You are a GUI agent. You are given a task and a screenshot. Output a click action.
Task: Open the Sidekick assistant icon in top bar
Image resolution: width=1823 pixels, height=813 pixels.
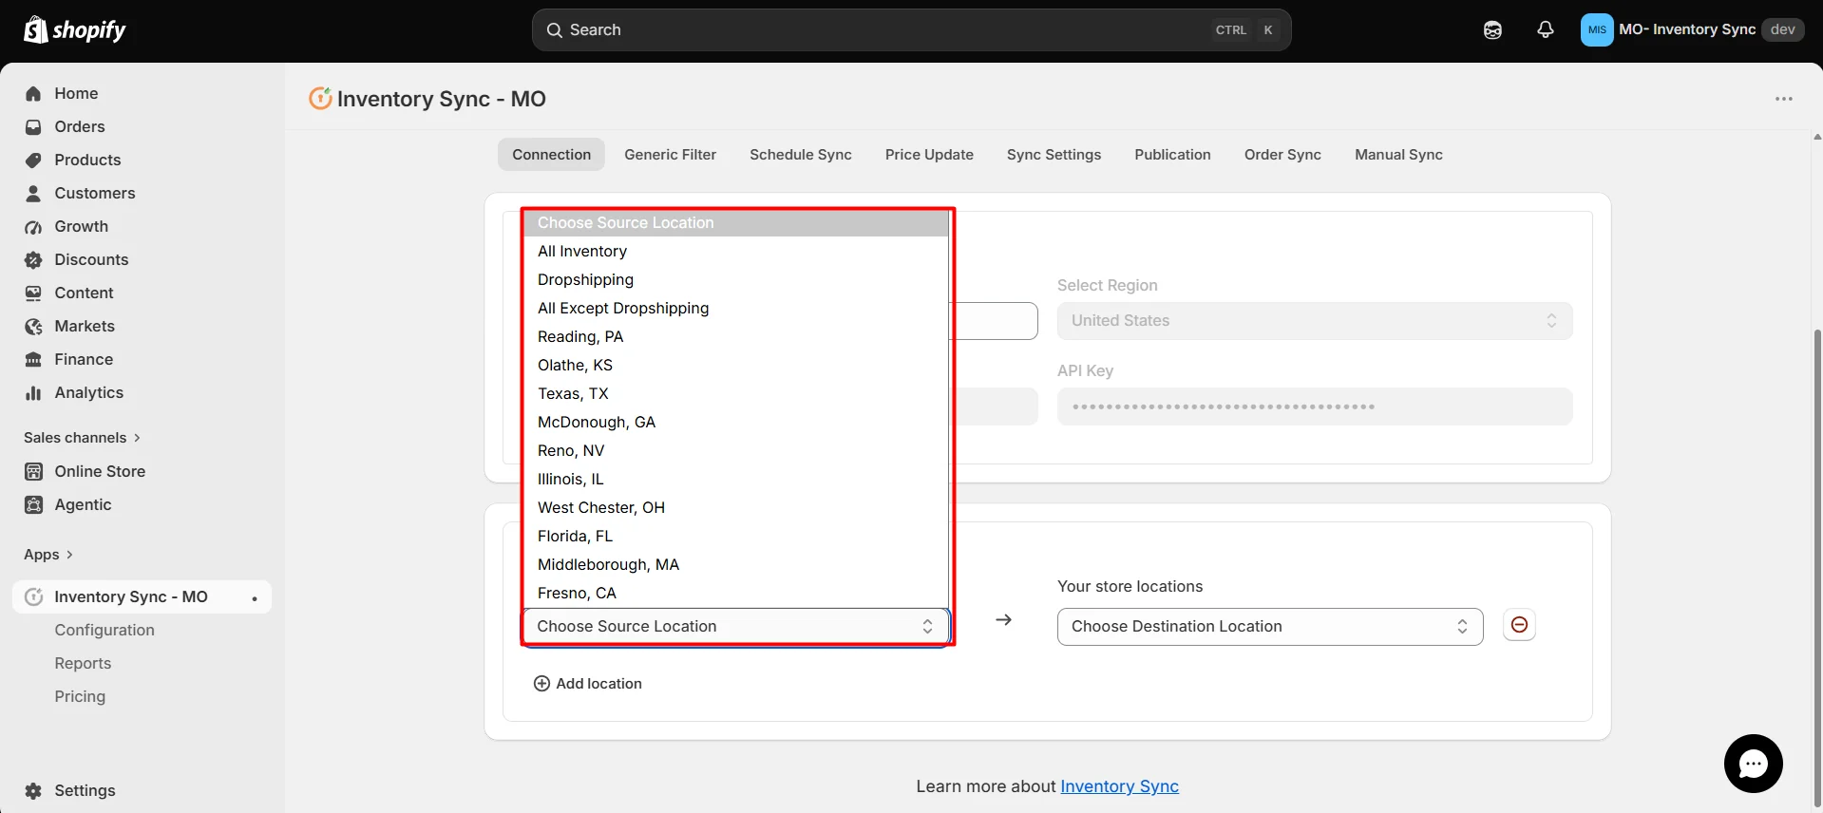tap(1492, 29)
